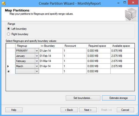The image size is (139, 116).
Task: Minimize the Create Partition Wizard window
Action: [118, 3]
